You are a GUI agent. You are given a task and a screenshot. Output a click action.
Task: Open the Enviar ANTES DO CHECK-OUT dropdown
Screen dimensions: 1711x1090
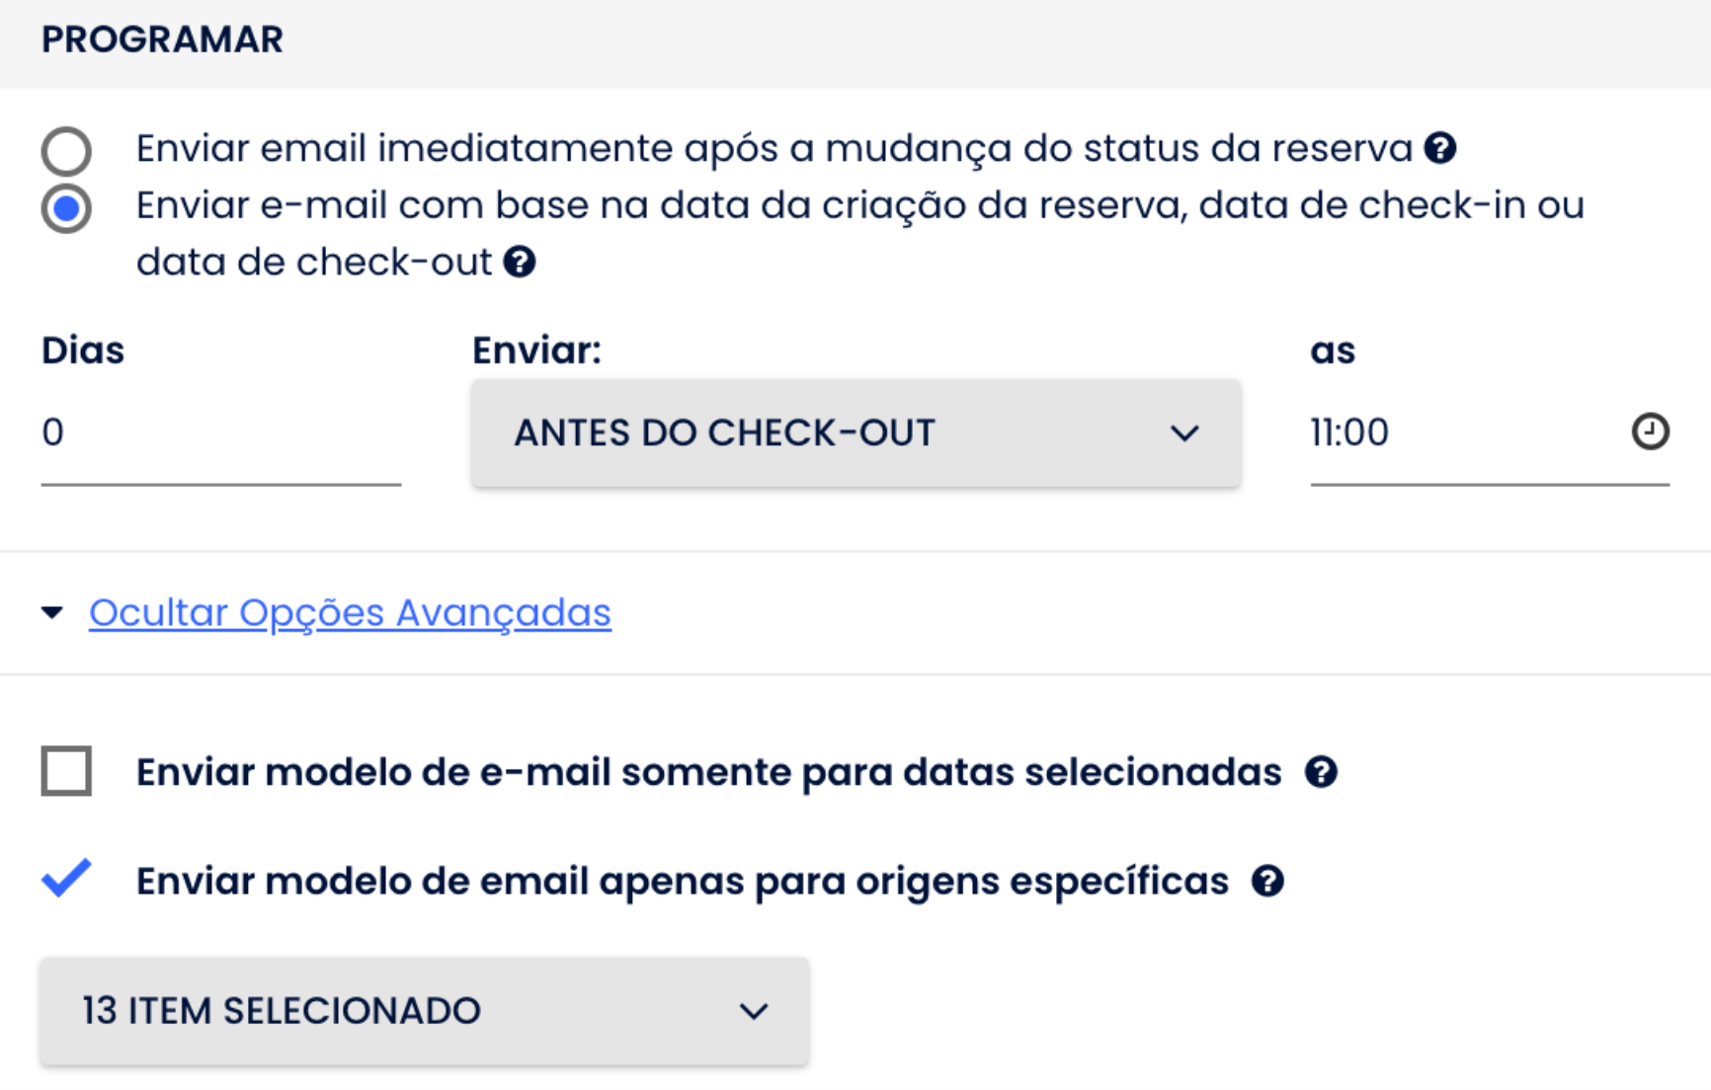click(x=855, y=432)
